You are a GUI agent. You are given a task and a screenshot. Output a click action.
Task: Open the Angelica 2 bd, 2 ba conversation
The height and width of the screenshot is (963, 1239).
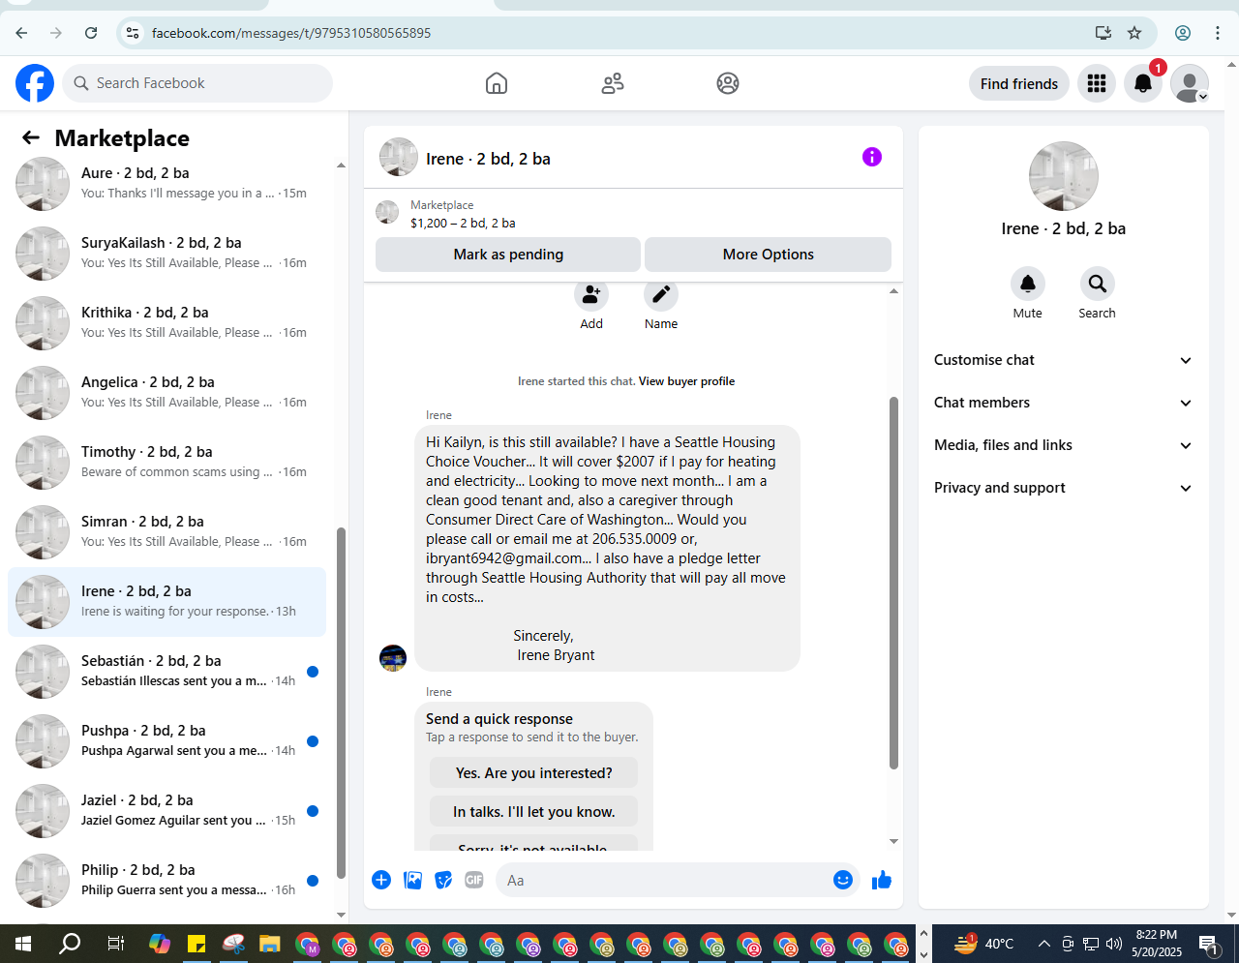tap(166, 393)
